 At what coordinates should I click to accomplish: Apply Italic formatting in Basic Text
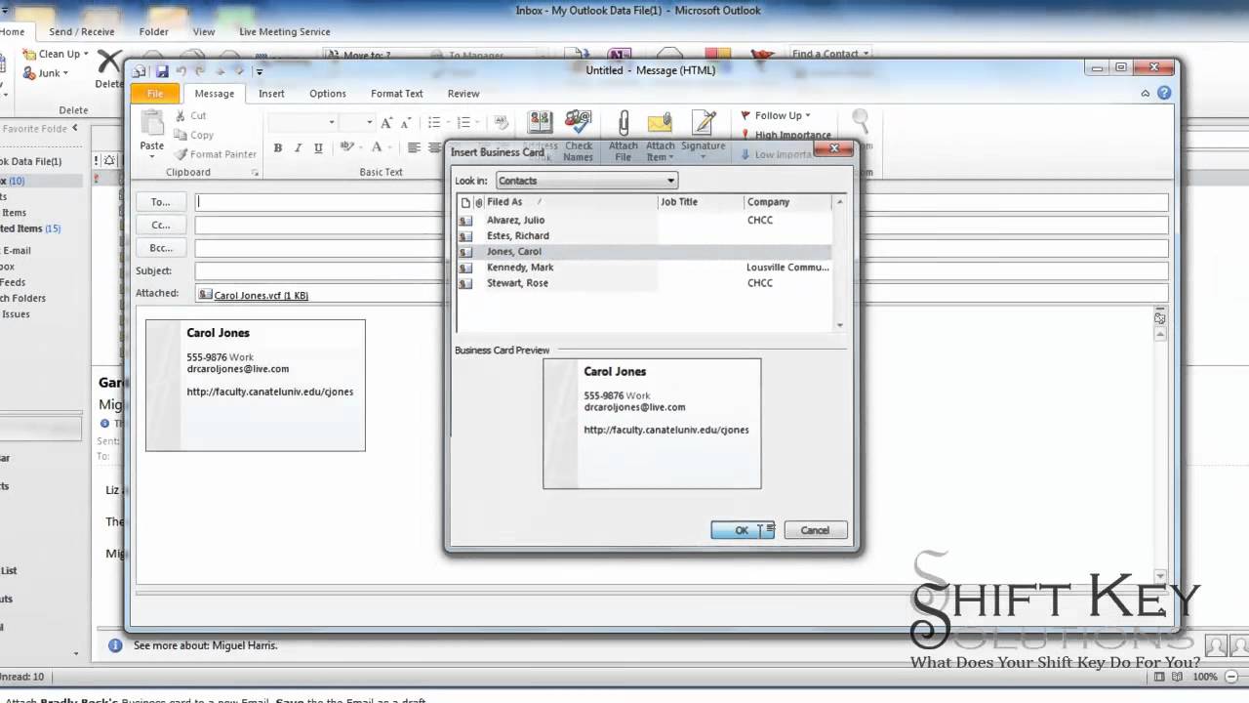[298, 147]
